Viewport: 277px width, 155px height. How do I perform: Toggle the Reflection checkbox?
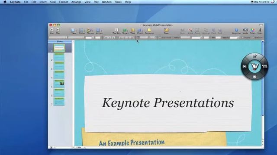coord(253,37)
